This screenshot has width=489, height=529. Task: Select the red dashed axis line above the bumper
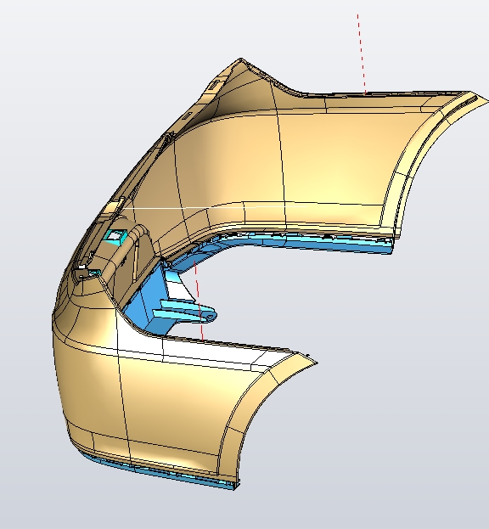pos(362,54)
